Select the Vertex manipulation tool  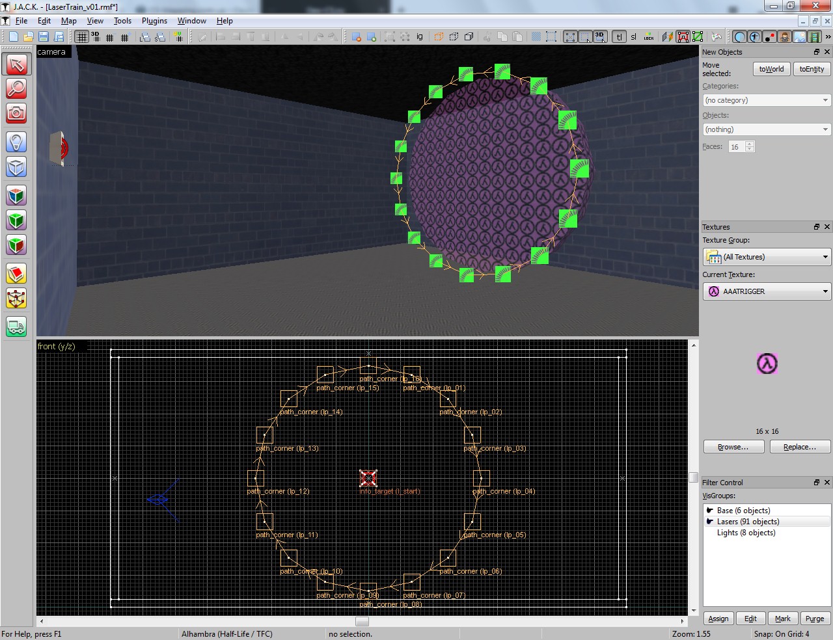[16, 299]
